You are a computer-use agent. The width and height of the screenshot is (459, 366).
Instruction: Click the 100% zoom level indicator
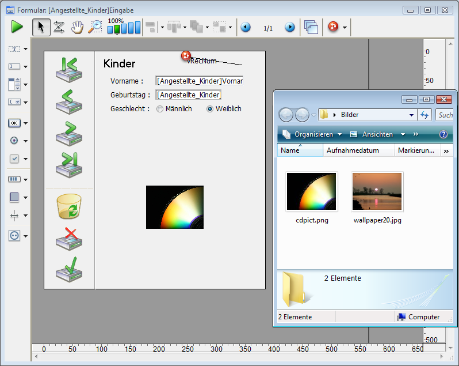pyautogui.click(x=116, y=21)
